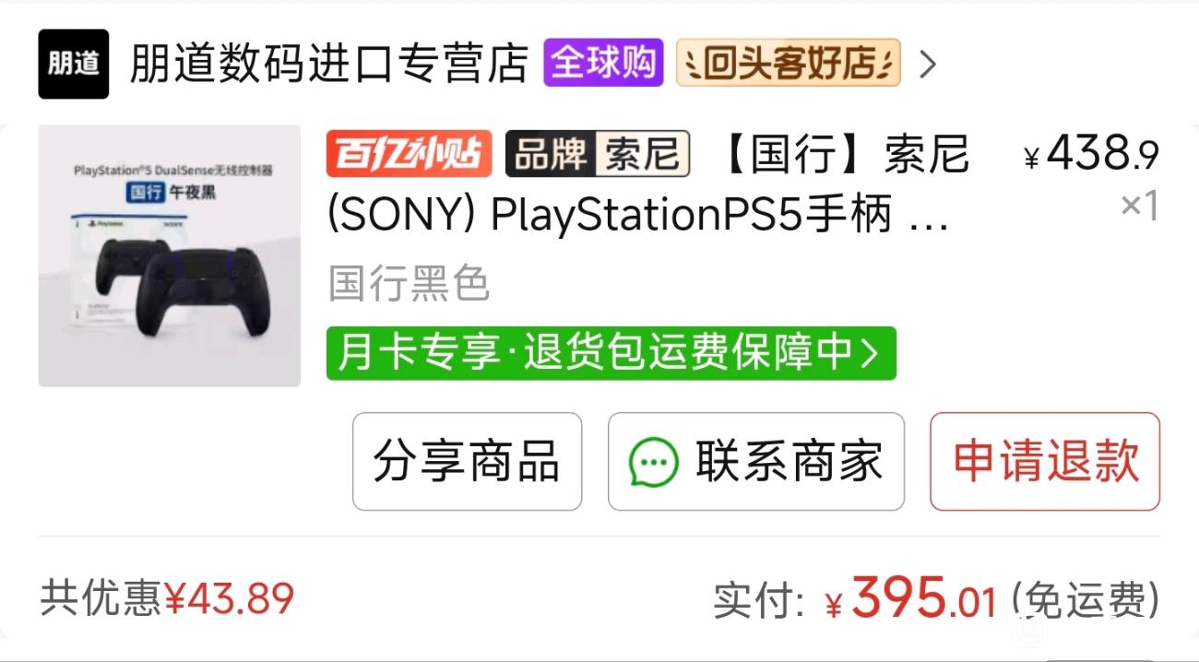Tap the 全球购 purple badge
Image resolution: width=1199 pixels, height=662 pixels.
(x=603, y=63)
